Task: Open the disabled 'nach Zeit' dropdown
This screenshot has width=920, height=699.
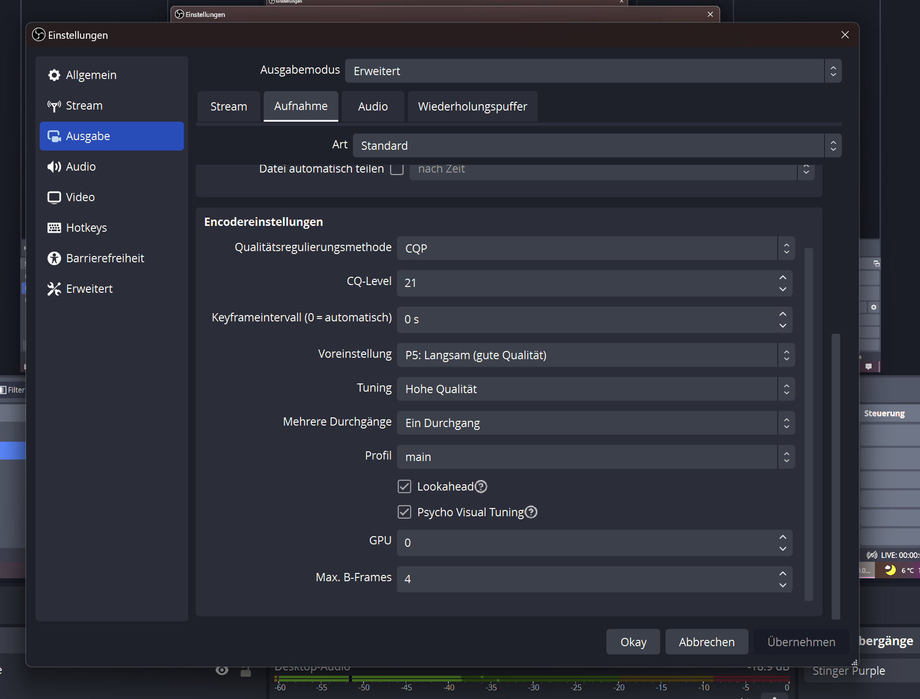Action: (x=612, y=171)
